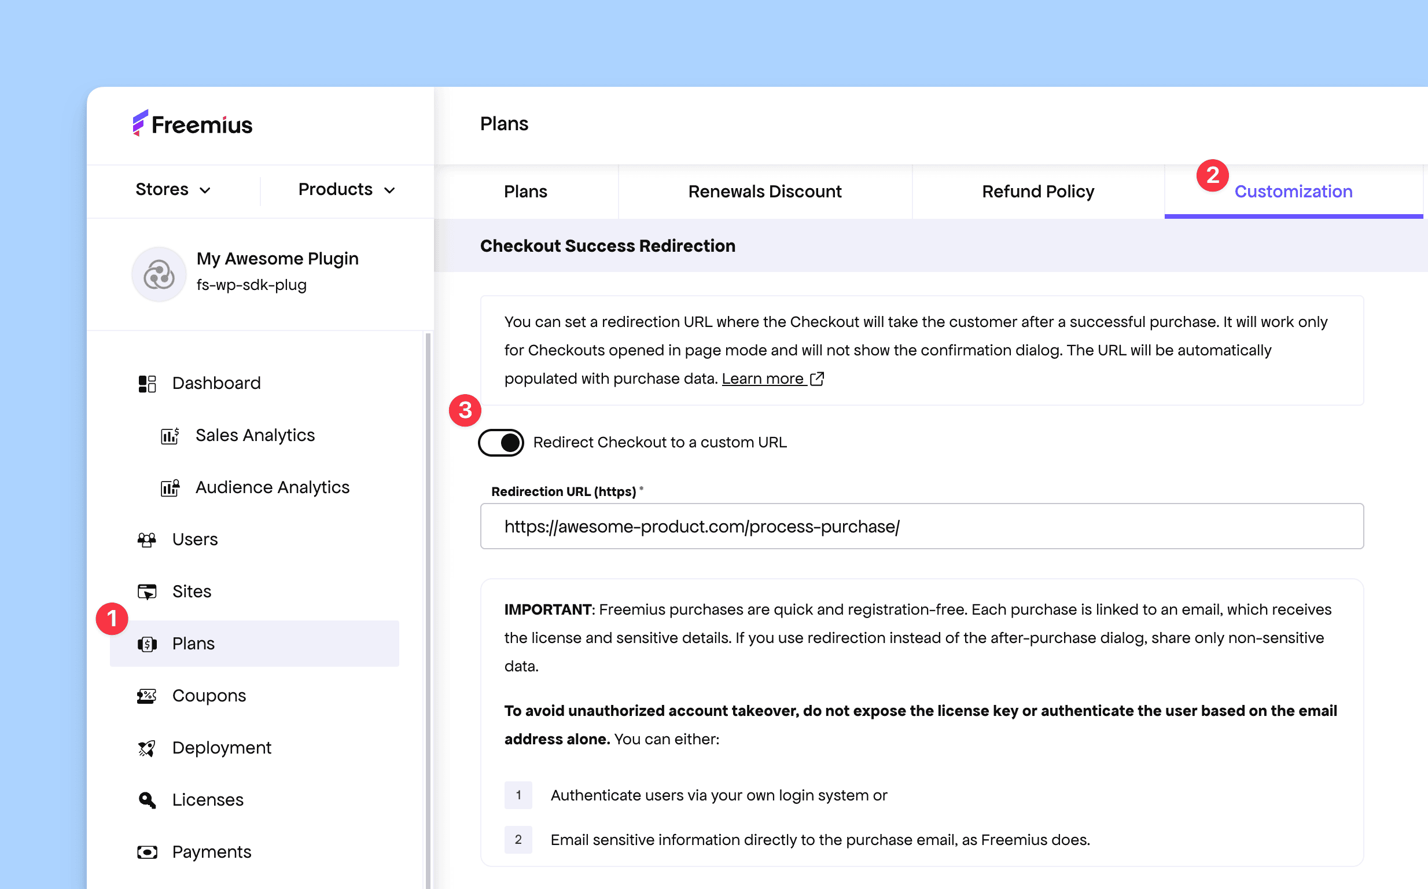Click the Dashboard grid icon
The height and width of the screenshot is (889, 1428).
point(147,383)
